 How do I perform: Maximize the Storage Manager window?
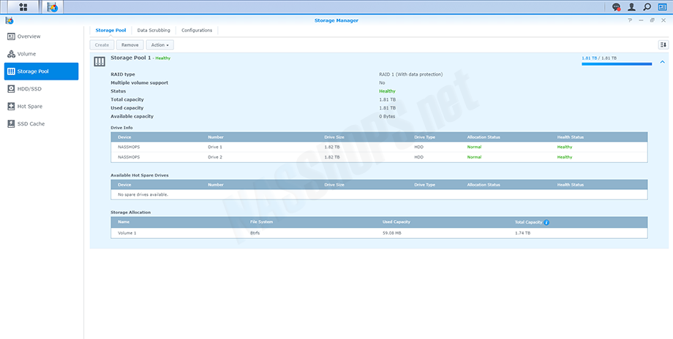click(652, 20)
